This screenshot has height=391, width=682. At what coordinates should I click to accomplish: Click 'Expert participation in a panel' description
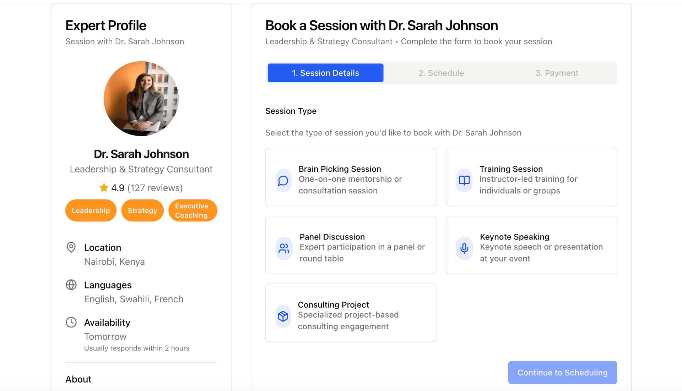click(x=362, y=253)
